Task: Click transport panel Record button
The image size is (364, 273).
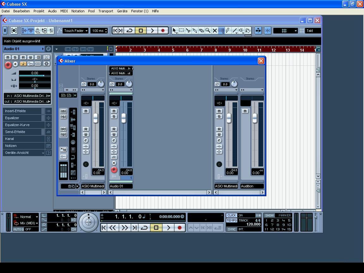Action: tap(179, 228)
